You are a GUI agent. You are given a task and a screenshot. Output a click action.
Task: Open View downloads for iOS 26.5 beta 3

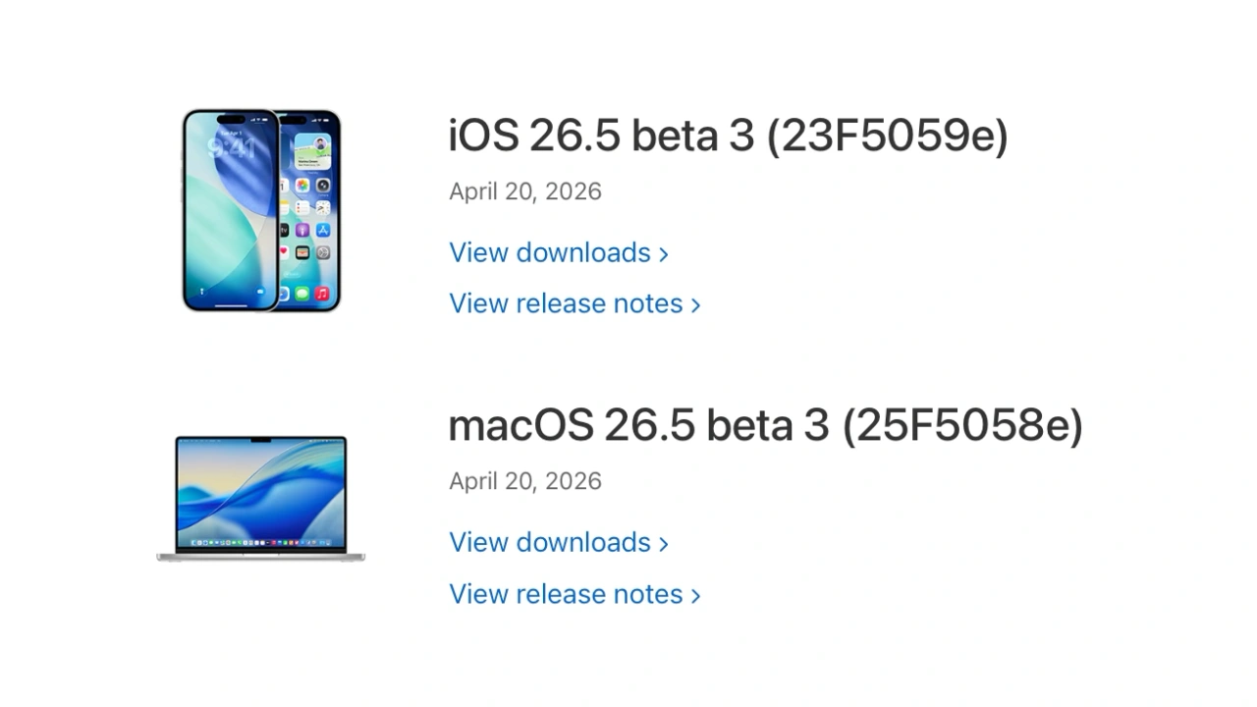pyautogui.click(x=550, y=252)
